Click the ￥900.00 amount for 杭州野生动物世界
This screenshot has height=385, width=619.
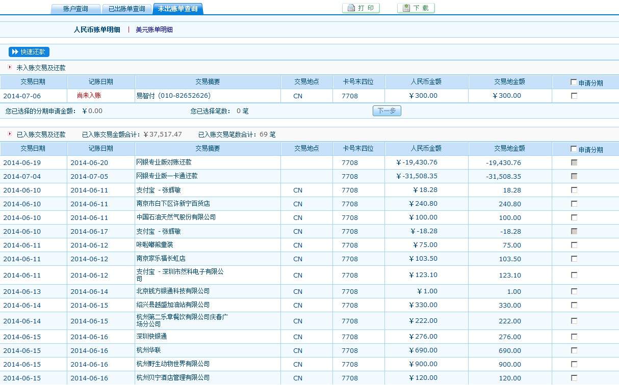coord(423,364)
